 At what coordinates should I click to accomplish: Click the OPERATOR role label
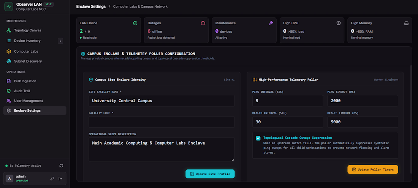point(22,181)
